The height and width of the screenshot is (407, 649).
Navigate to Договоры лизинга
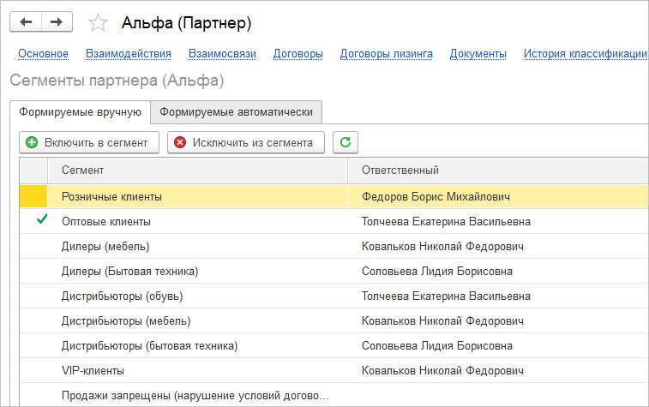tap(386, 54)
